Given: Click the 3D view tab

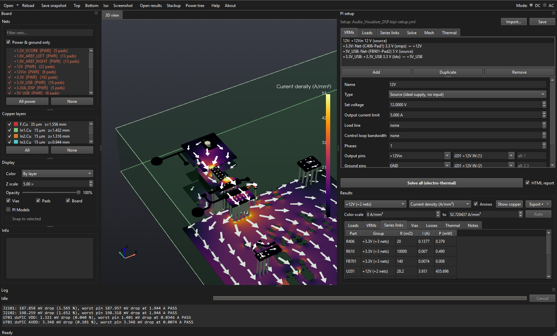Looking at the screenshot, I should [x=112, y=15].
